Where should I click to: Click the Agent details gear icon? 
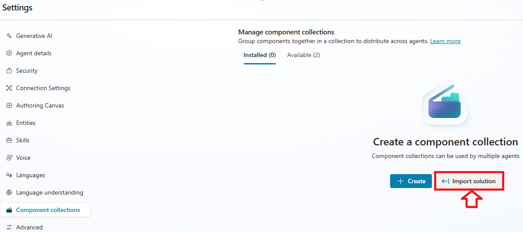tap(9, 53)
